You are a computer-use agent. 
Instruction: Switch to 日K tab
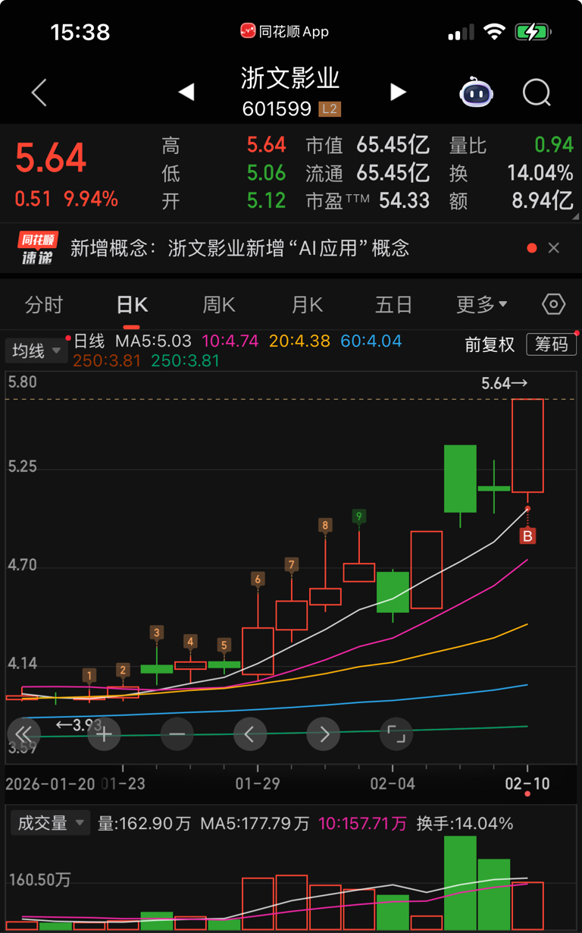[132, 305]
